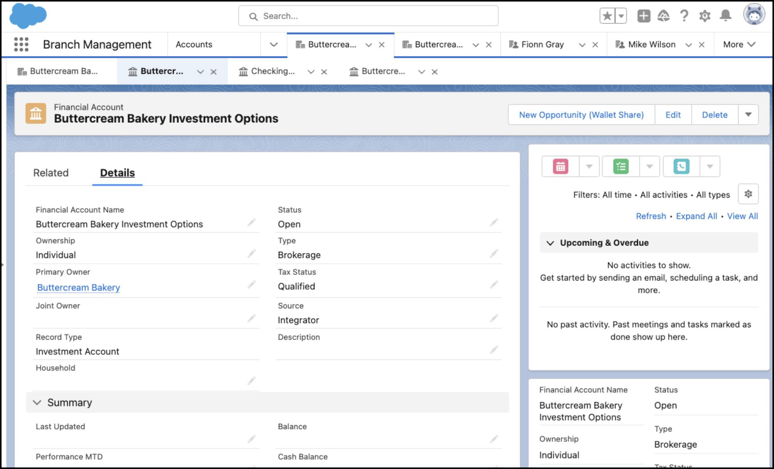Open the favorites list dropdown arrow
Image resolution: width=774 pixels, height=469 pixels.
621,16
